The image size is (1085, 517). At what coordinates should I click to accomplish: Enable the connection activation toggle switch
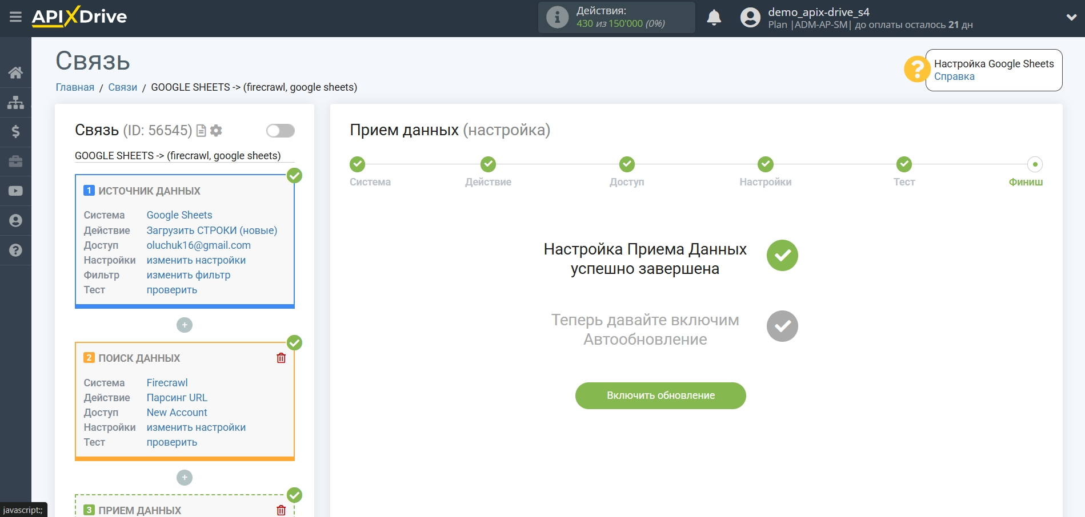(279, 131)
